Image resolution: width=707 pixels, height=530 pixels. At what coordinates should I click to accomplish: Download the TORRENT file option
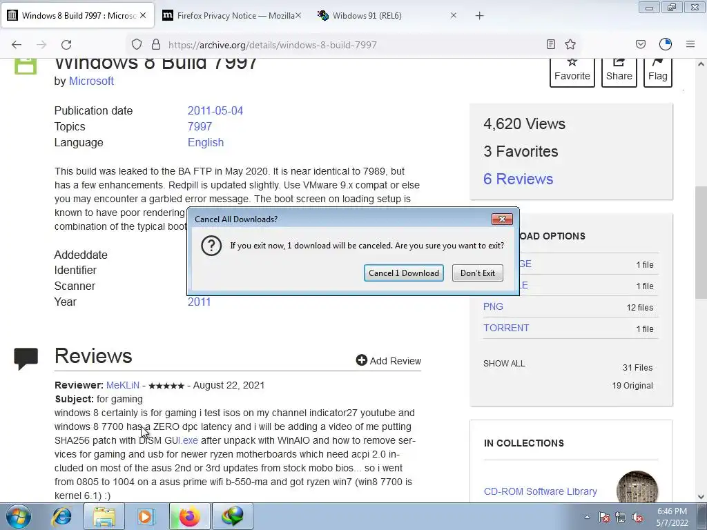(506, 328)
